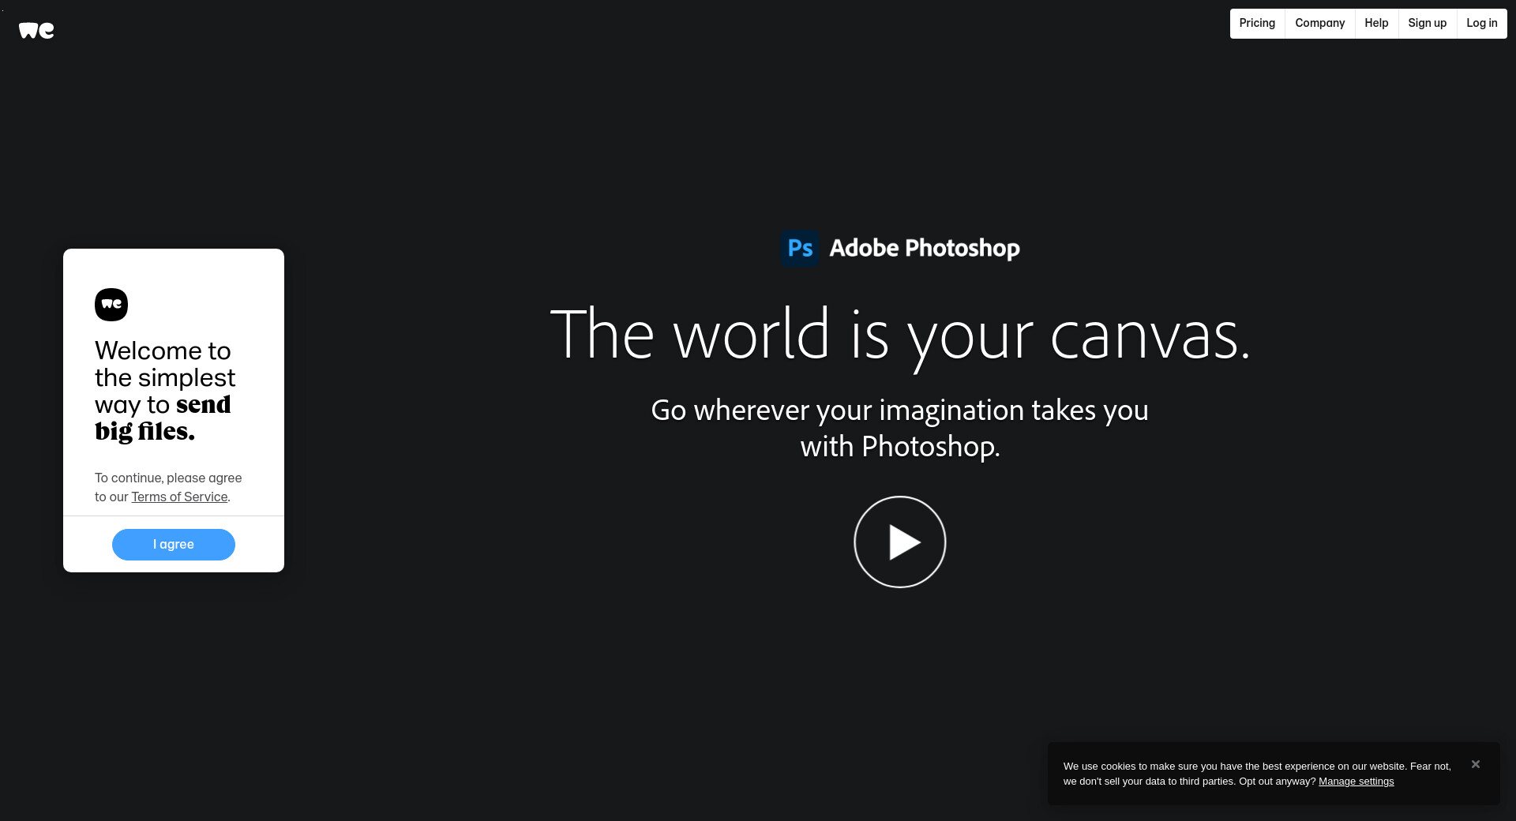Go to Sign up

[x=1427, y=24]
